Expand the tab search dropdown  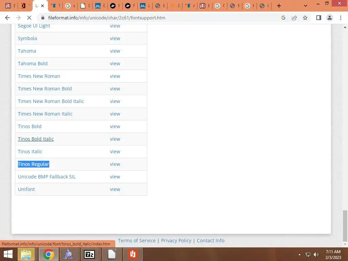coord(306,6)
